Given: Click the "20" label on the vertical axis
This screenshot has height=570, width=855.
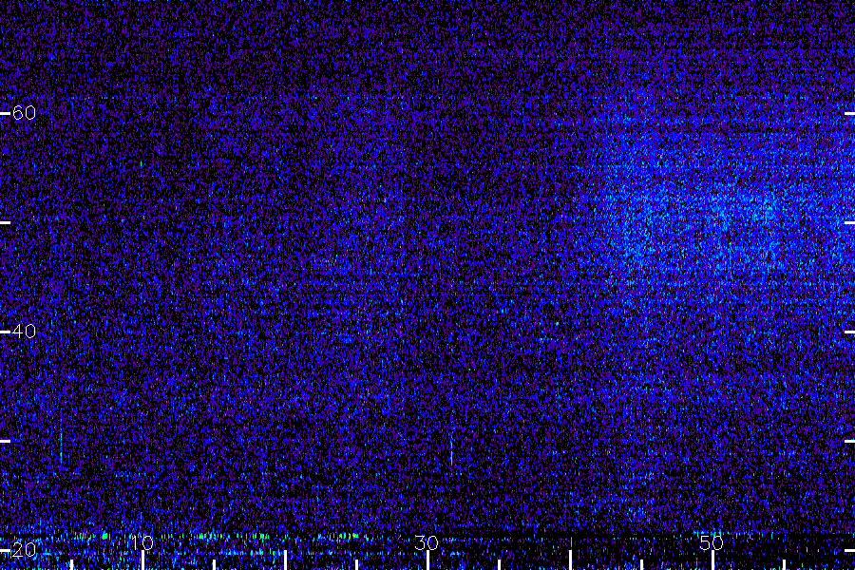Looking at the screenshot, I should pyautogui.click(x=24, y=549).
